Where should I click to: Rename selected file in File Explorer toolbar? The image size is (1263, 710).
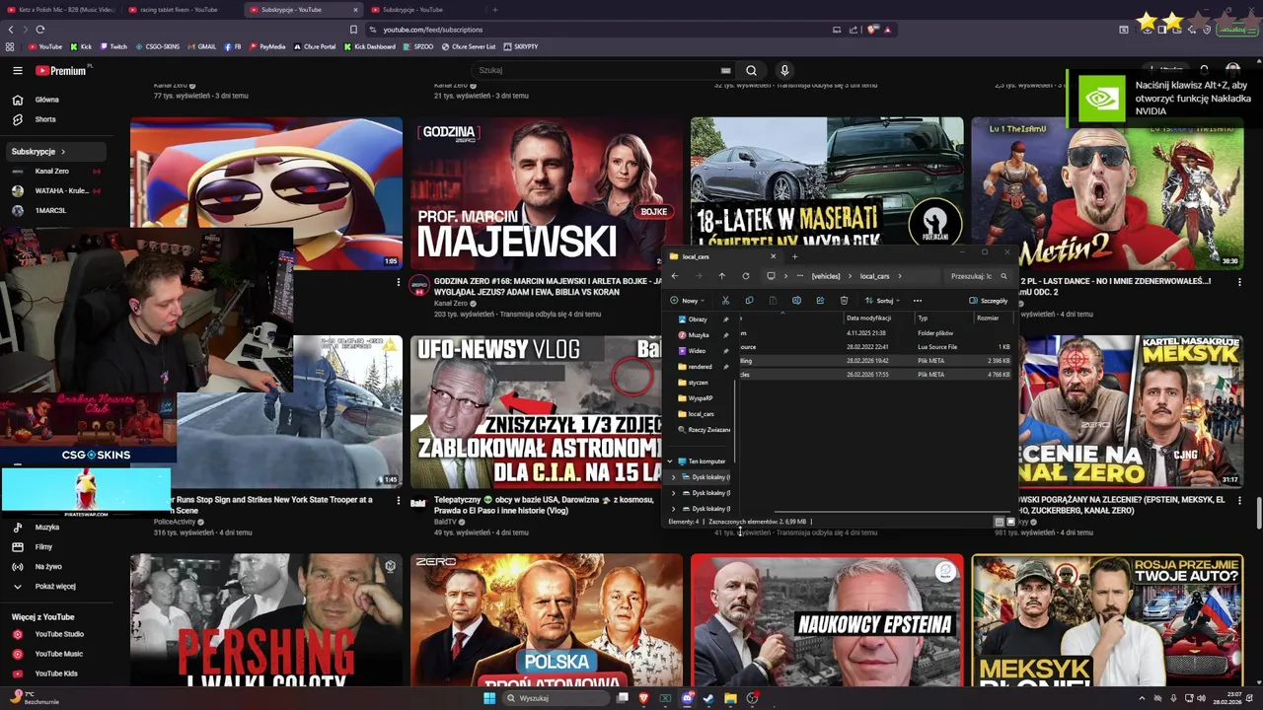pos(796,301)
